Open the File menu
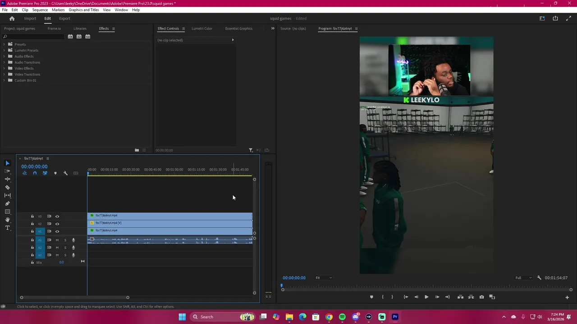Screen dimensions: 577x324 (5, 9)
